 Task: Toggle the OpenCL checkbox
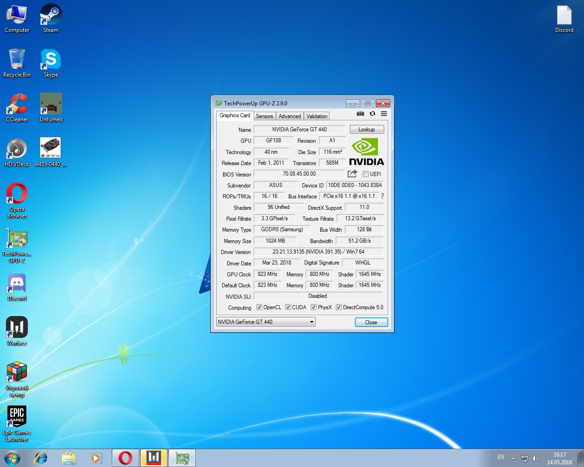pos(259,307)
